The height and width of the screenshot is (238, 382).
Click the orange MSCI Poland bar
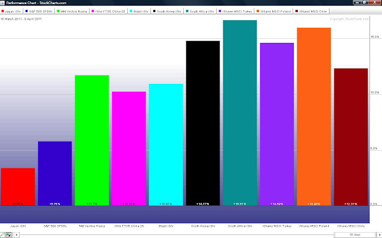pyautogui.click(x=314, y=117)
